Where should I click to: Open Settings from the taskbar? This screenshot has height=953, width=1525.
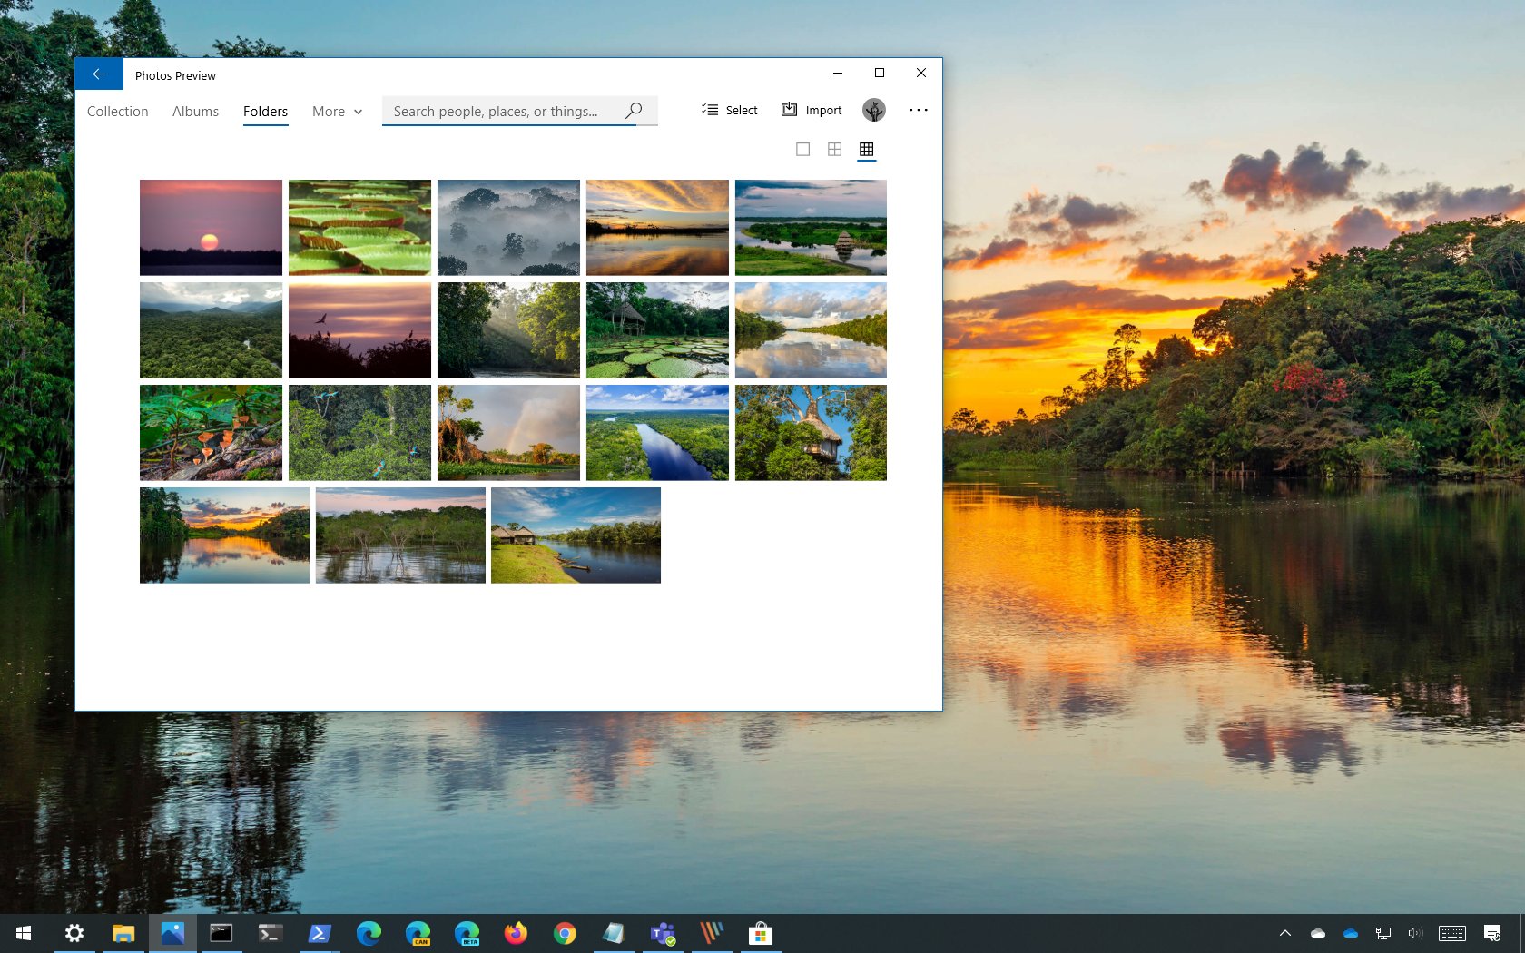74,933
